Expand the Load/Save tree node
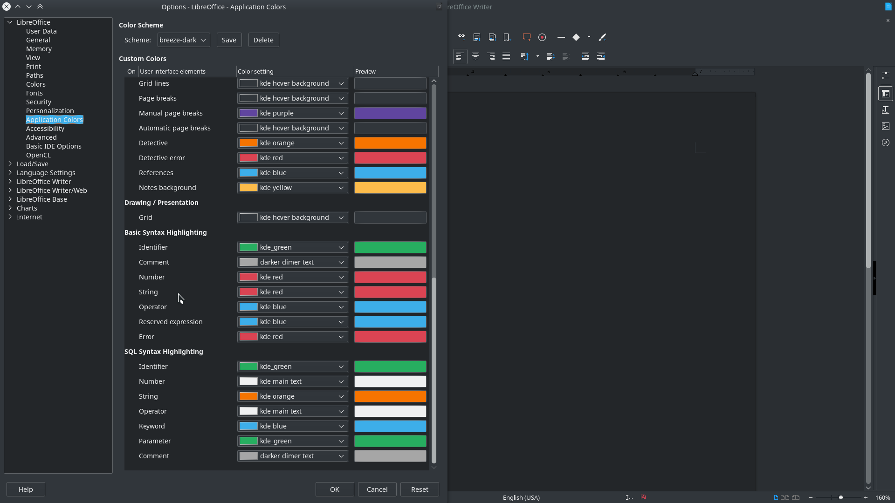This screenshot has width=895, height=503. [10, 164]
